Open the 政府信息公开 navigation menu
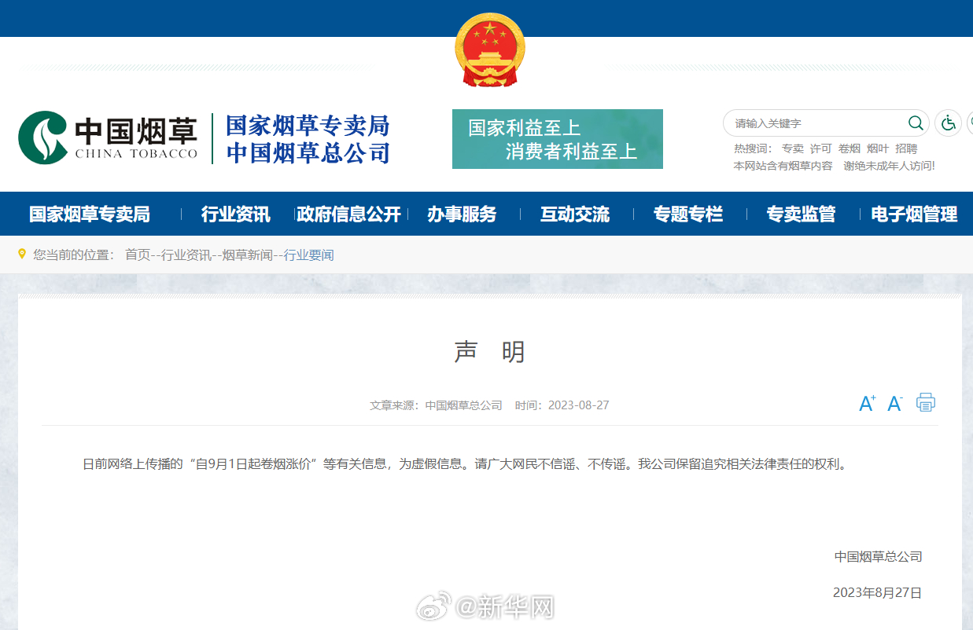Image resolution: width=973 pixels, height=630 pixels. 351,213
